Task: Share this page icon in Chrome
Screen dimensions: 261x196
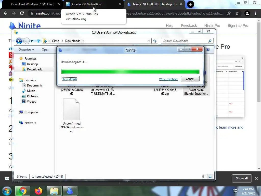Action: [x=229, y=13]
